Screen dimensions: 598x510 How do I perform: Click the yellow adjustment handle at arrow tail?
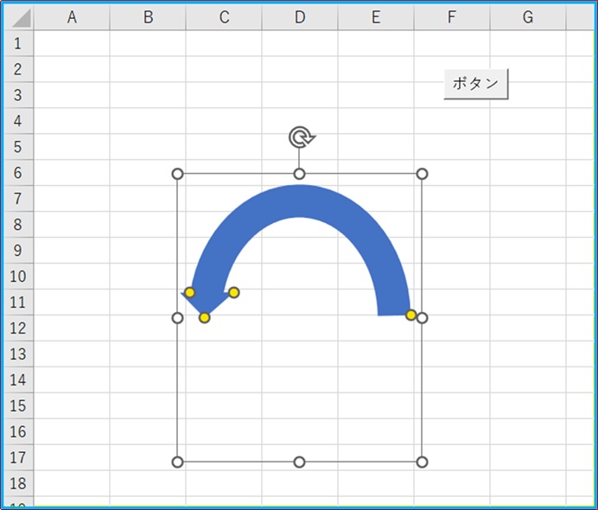pyautogui.click(x=410, y=316)
